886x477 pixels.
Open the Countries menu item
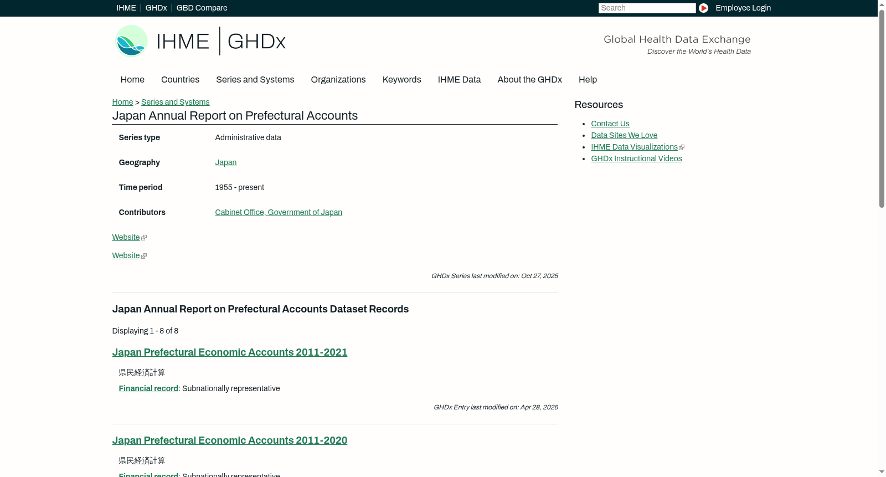pos(180,80)
